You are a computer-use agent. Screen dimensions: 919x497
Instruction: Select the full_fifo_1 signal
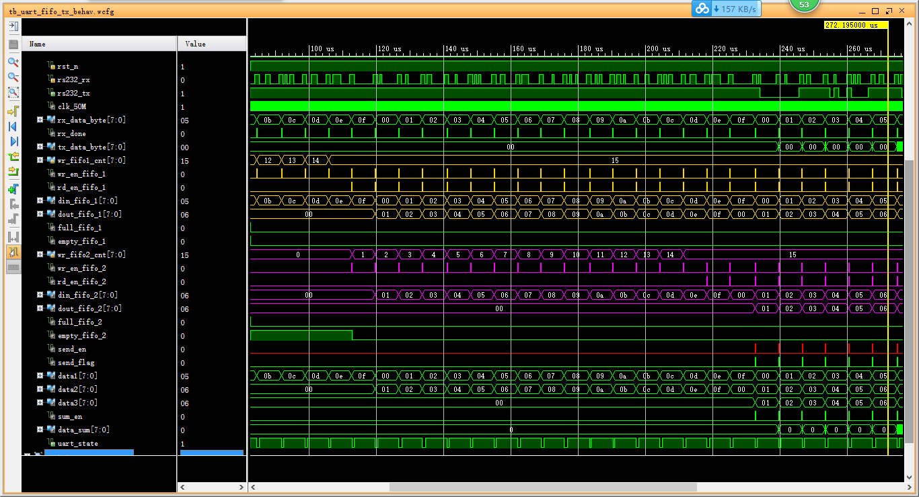[79, 228]
